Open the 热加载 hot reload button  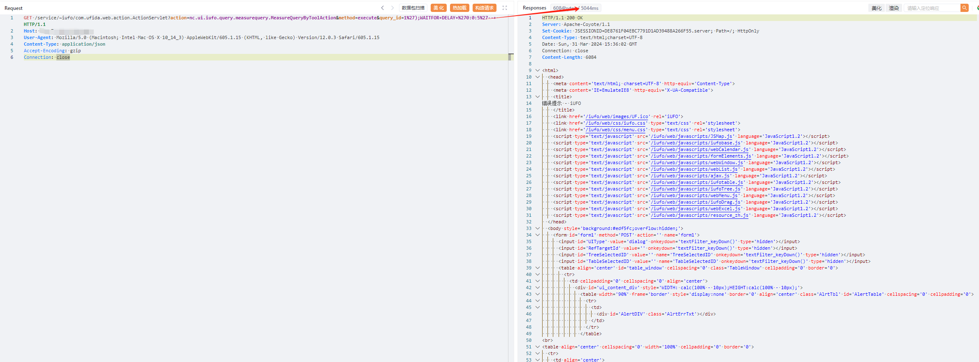[459, 8]
